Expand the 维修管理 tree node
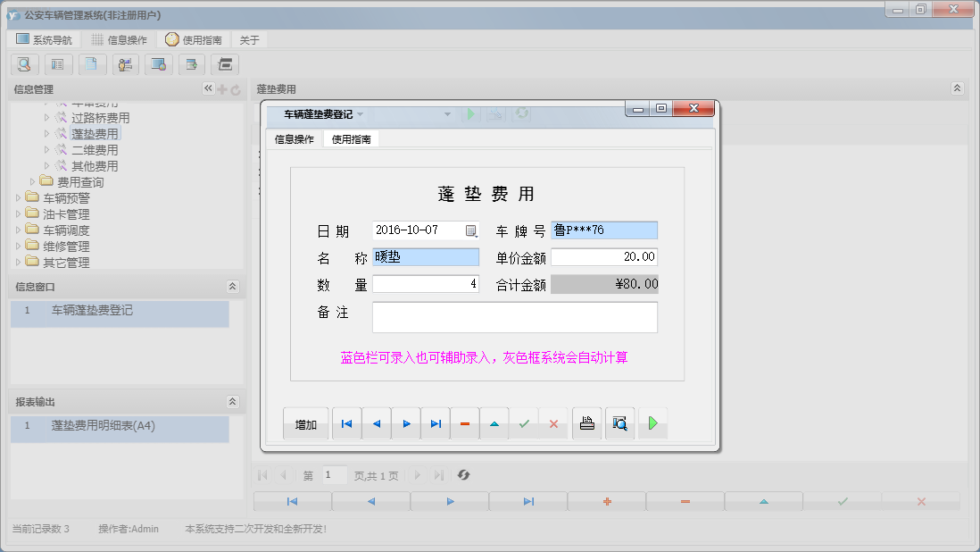The image size is (980, 552). tap(16, 246)
